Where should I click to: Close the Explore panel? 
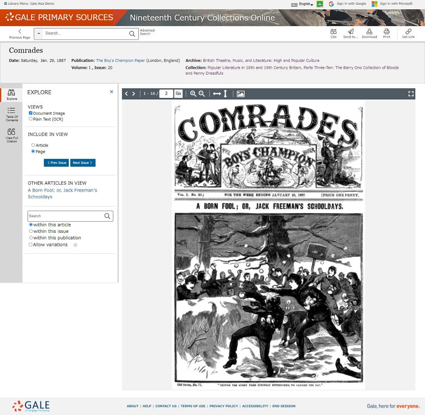(x=111, y=92)
